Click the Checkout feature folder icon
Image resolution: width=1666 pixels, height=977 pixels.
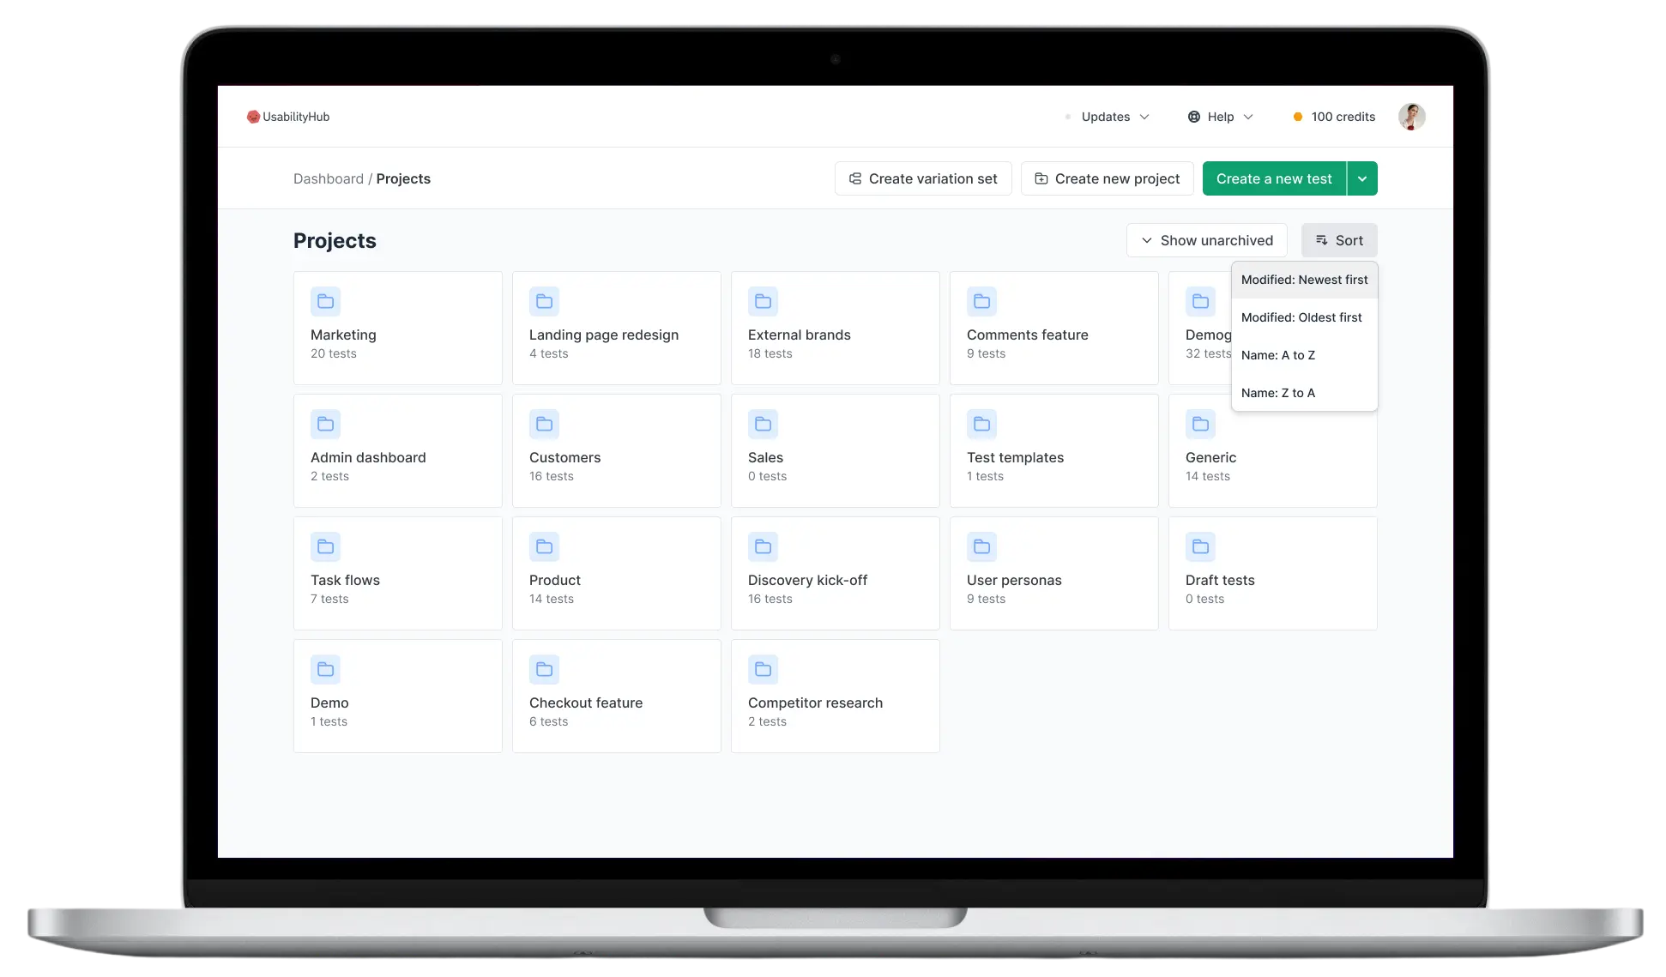pyautogui.click(x=544, y=669)
